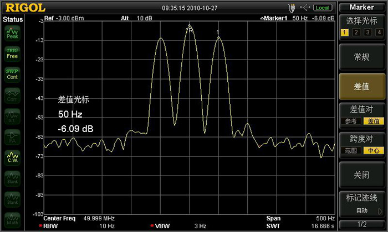This screenshot has height=232, width=388.
Task: Click the green Local indicator
Action: click(x=322, y=8)
